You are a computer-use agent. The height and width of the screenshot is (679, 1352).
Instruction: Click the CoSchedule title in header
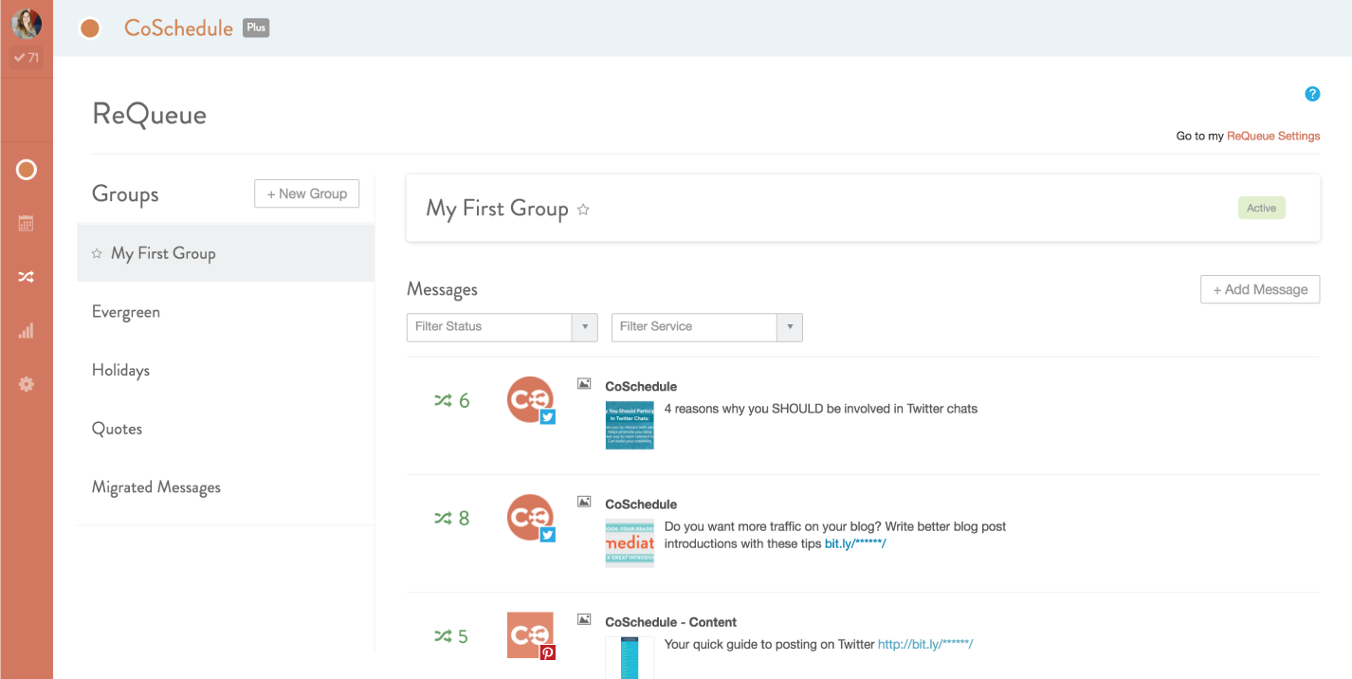pos(178,28)
